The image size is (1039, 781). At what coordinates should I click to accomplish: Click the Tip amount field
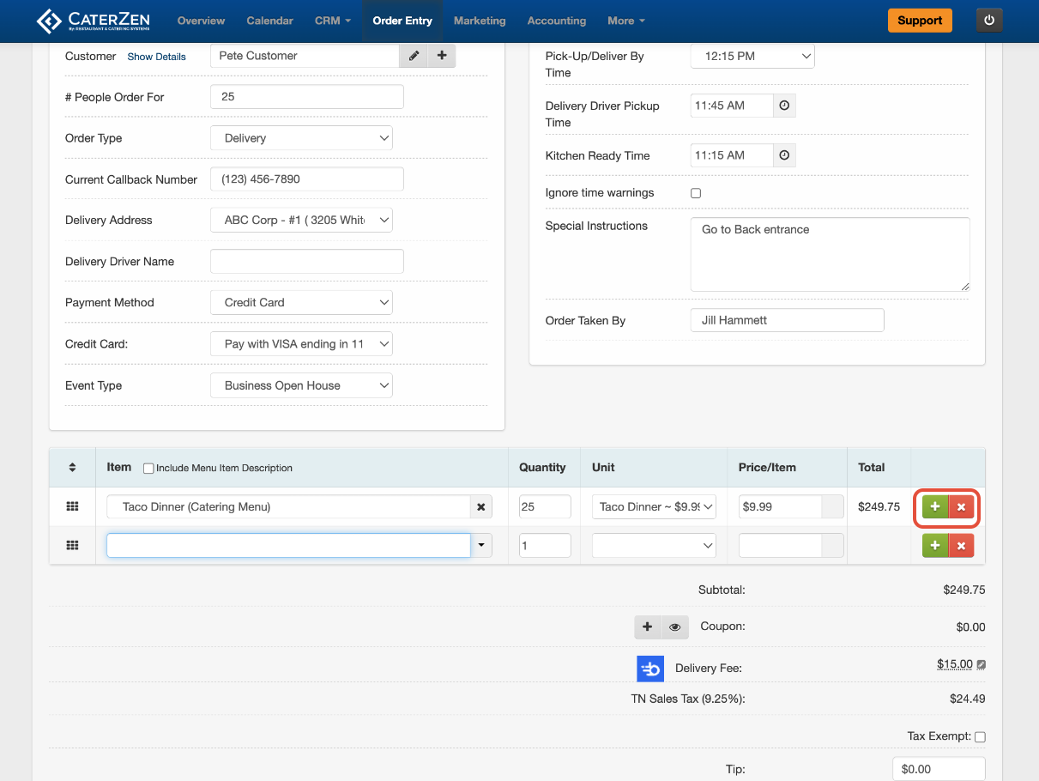(939, 770)
